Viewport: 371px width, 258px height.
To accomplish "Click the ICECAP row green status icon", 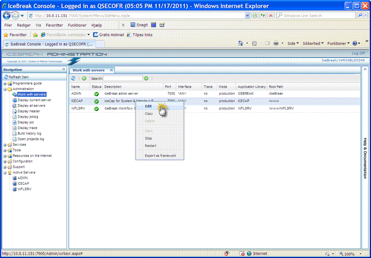I will [x=96, y=101].
